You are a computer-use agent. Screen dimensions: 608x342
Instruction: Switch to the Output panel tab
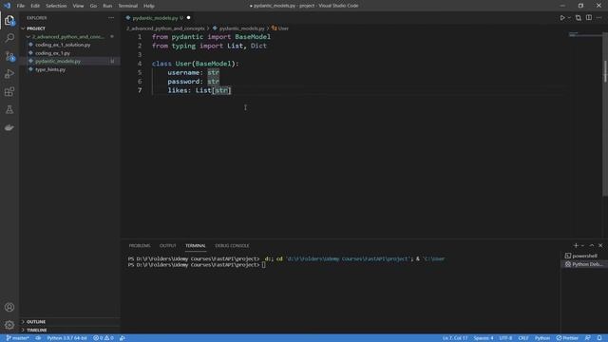[x=168, y=246]
